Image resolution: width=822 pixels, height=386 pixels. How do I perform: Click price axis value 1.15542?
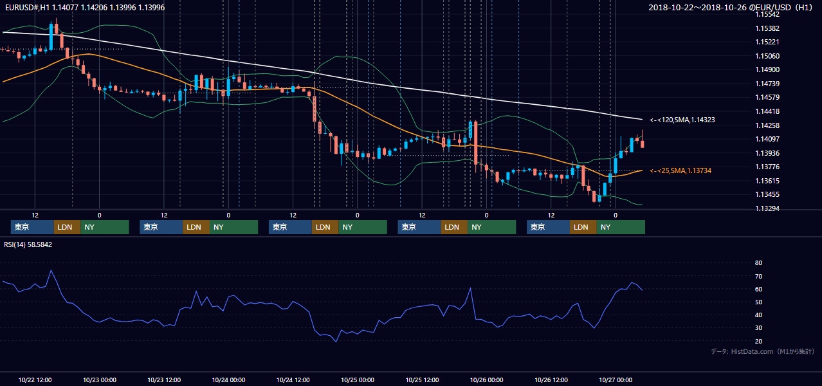pos(767,14)
